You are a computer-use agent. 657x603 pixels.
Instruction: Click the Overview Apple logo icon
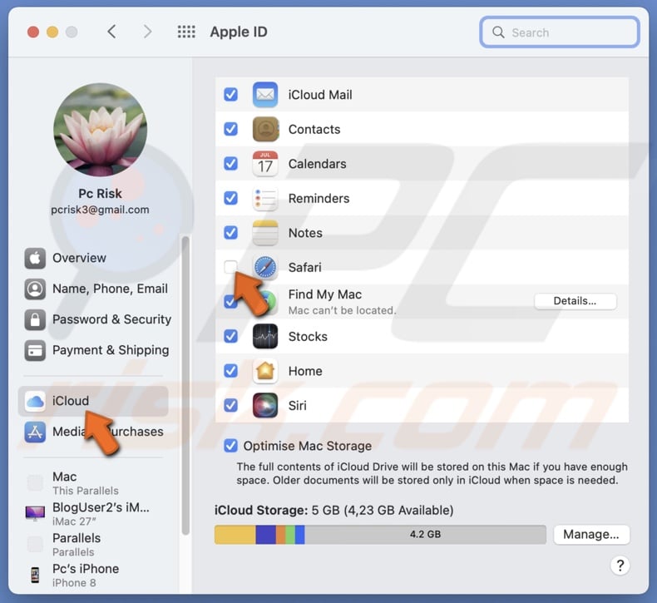coord(35,258)
